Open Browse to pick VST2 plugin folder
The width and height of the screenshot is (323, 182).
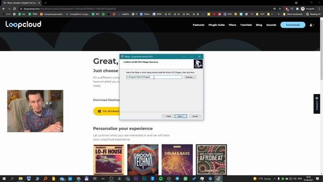190,77
